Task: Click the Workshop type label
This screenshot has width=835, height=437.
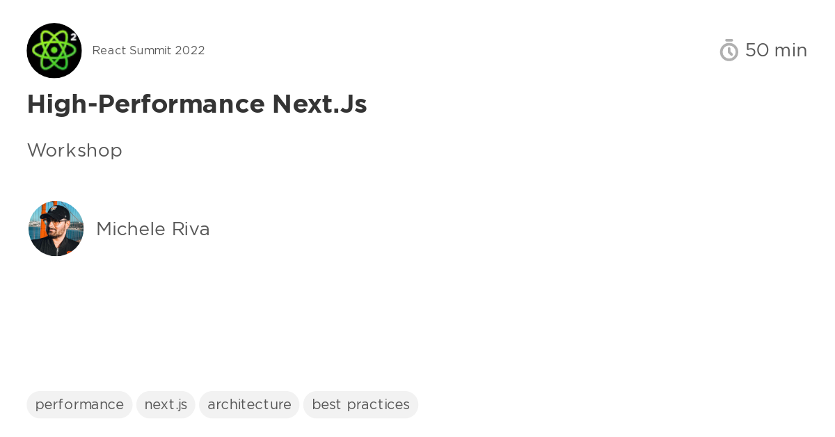Action: [x=74, y=150]
